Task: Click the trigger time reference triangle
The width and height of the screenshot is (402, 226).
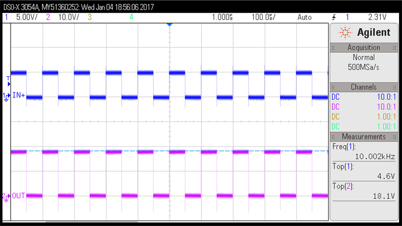Action: 169,24
